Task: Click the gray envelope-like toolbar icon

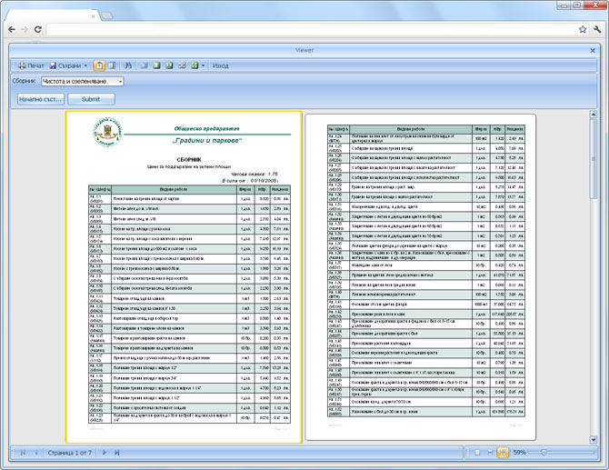Action: [x=182, y=65]
